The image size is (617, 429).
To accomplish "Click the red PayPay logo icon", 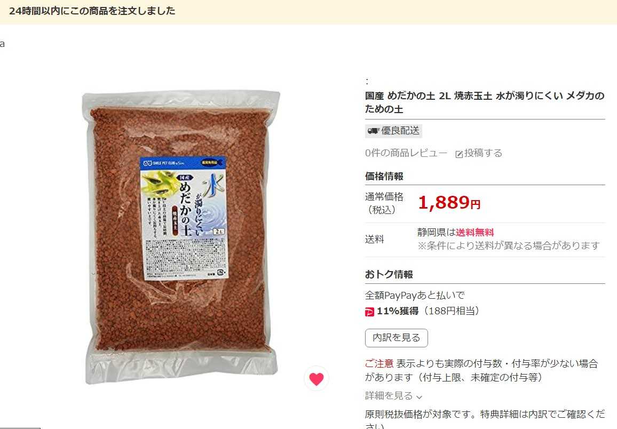I will point(369,312).
